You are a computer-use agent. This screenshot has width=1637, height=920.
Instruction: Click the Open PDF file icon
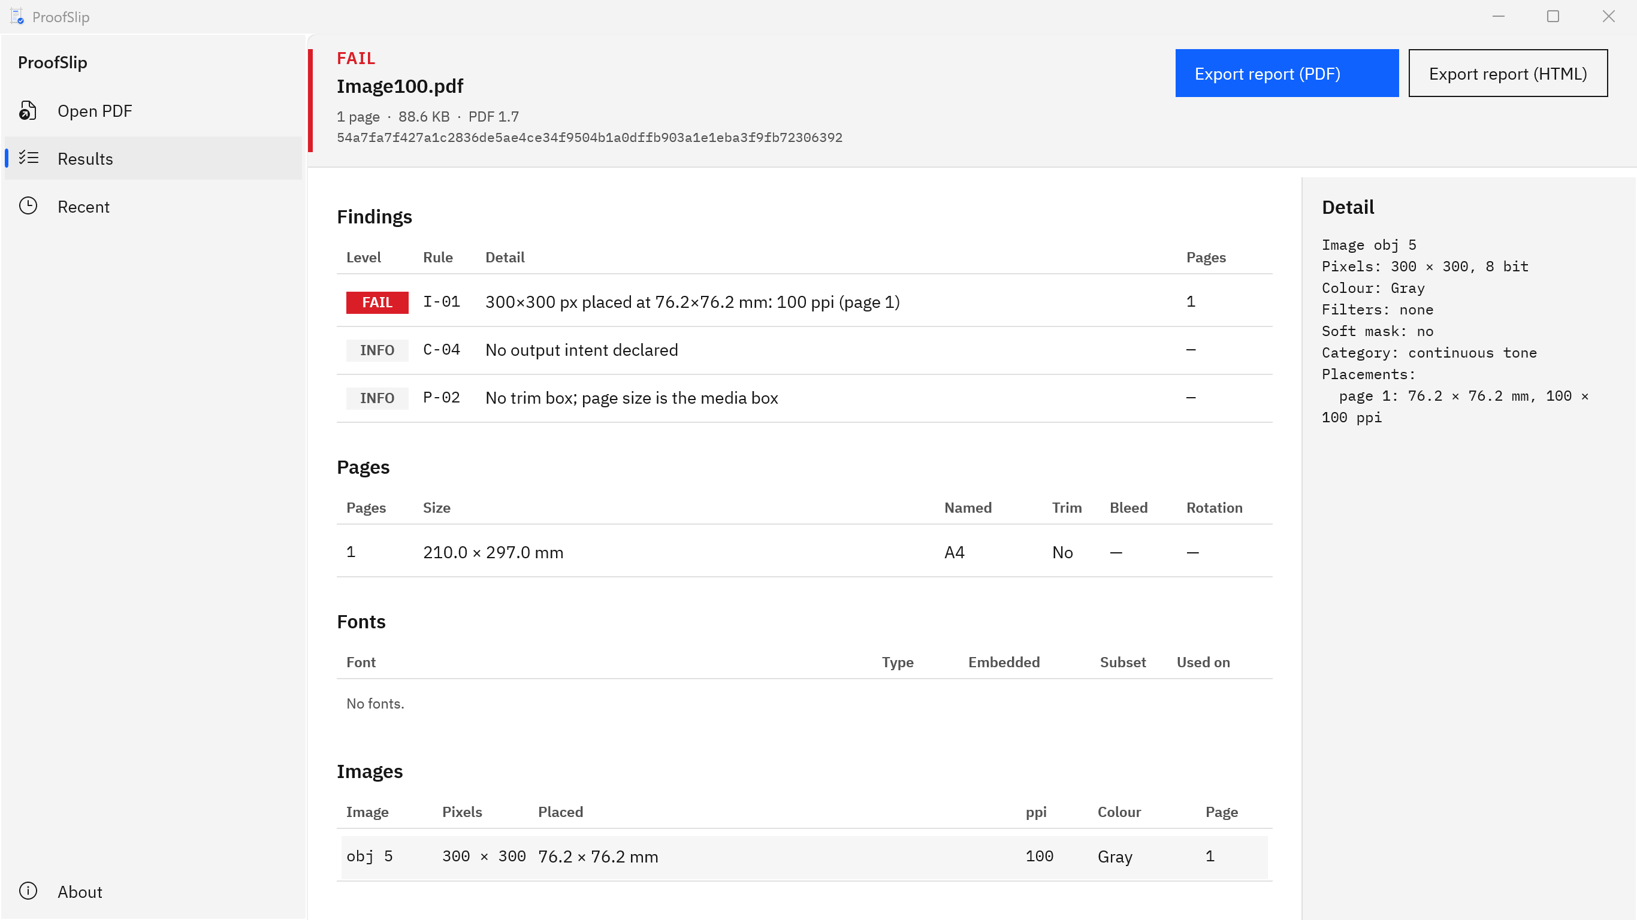28,111
